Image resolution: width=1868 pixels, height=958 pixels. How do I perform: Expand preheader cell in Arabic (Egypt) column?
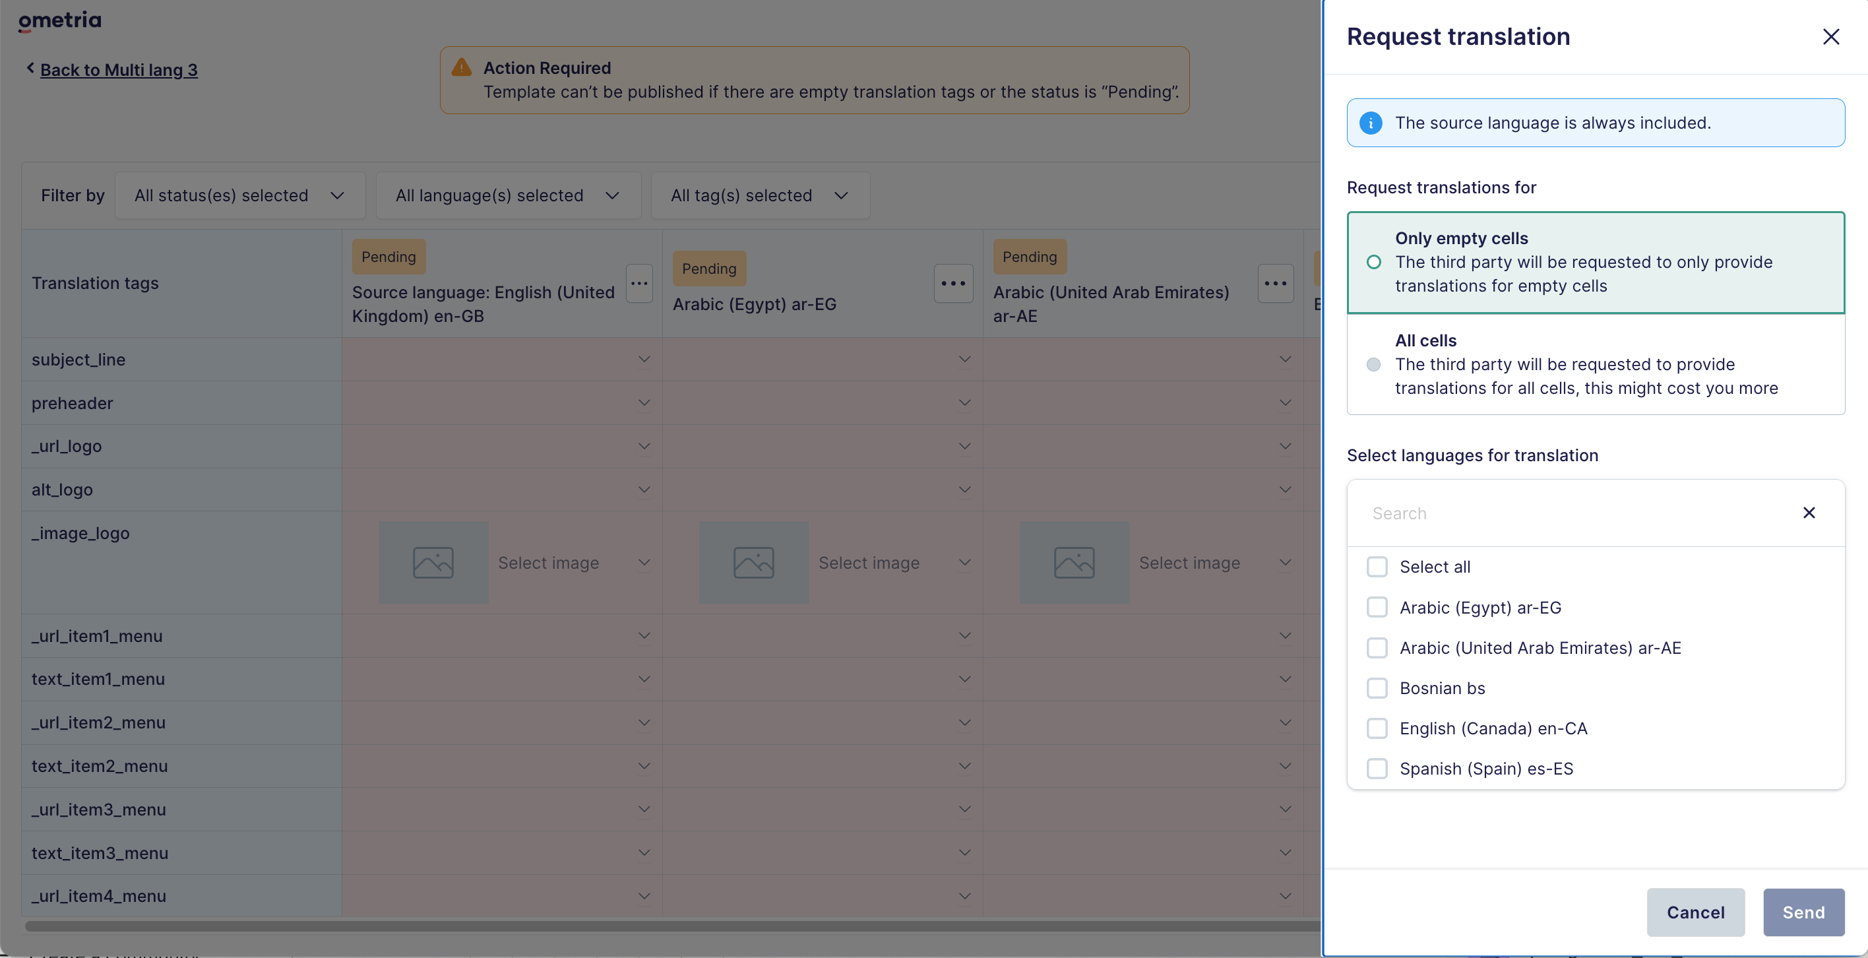coord(964,402)
